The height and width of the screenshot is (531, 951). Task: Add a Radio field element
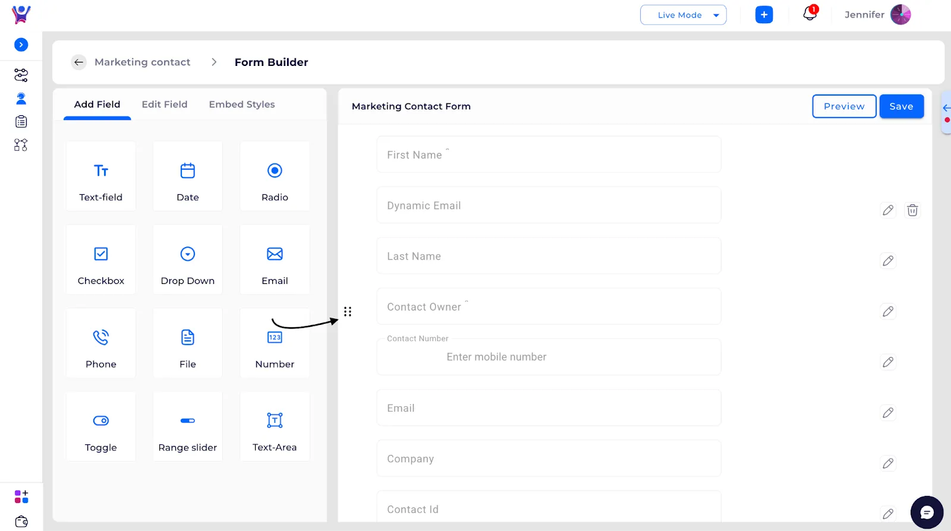[x=275, y=176]
